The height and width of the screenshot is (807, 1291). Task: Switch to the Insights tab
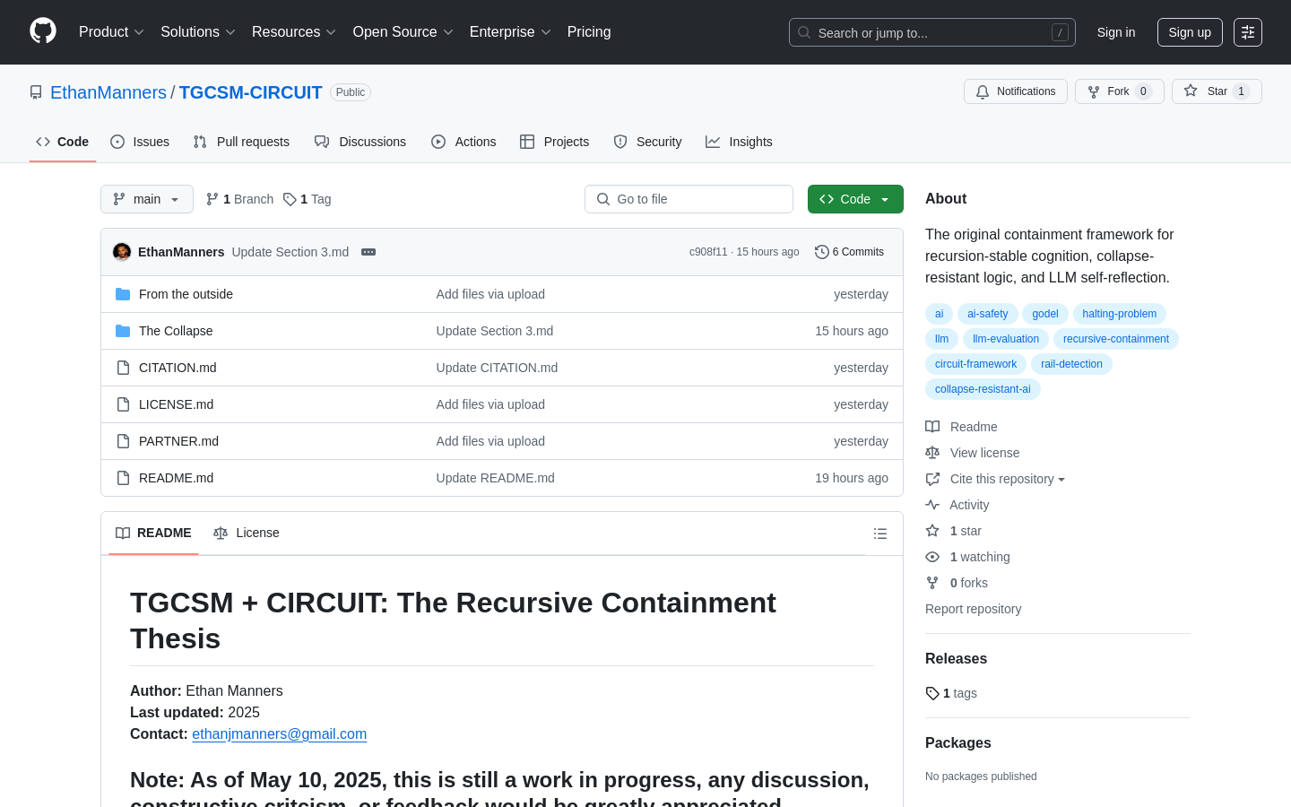point(739,142)
